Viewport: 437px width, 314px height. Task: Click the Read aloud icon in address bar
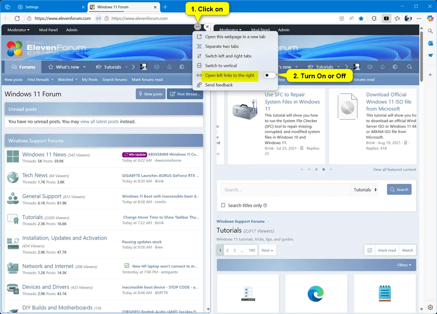click(351, 18)
